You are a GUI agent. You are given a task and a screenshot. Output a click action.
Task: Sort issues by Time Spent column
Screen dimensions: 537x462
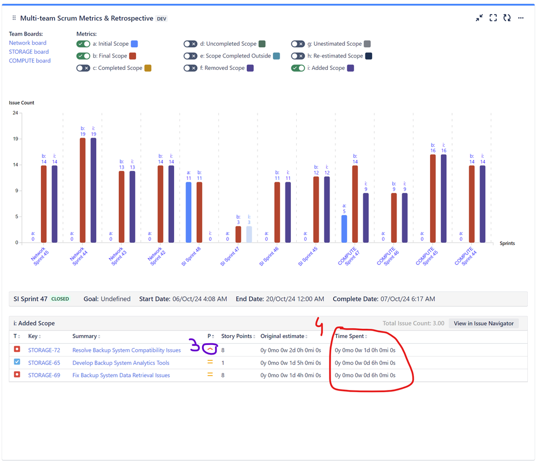pyautogui.click(x=350, y=336)
